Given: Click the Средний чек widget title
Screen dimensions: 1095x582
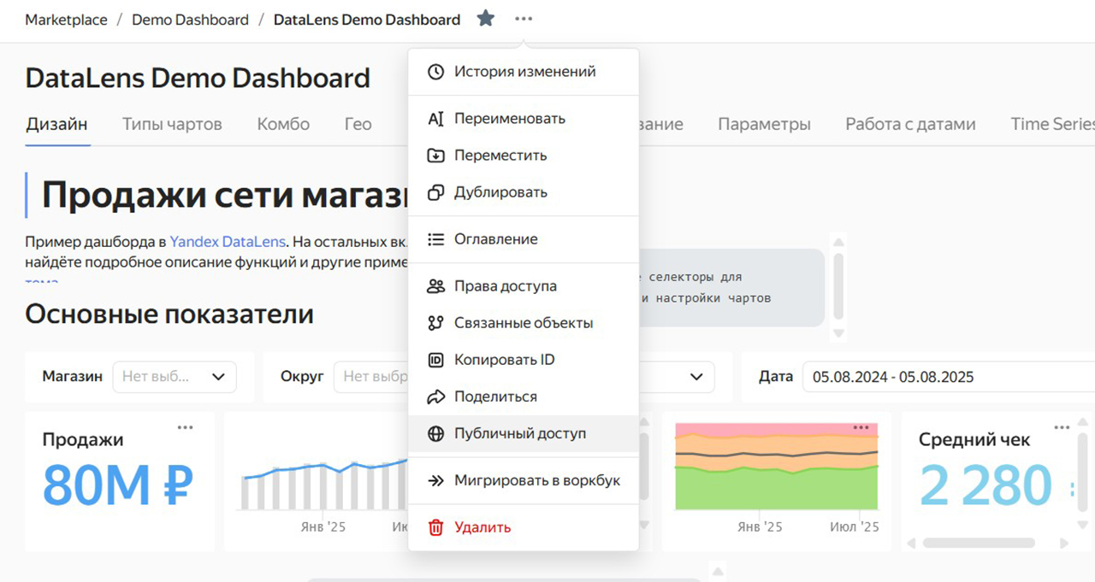Looking at the screenshot, I should click(x=974, y=439).
